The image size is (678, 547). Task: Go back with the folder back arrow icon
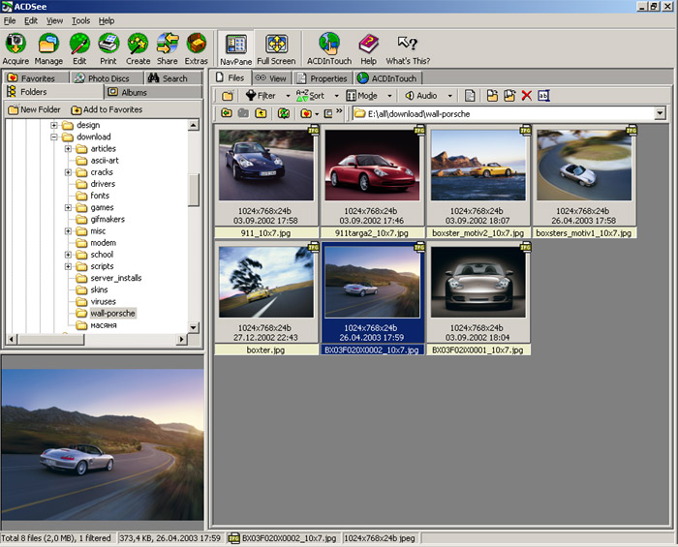tap(226, 113)
